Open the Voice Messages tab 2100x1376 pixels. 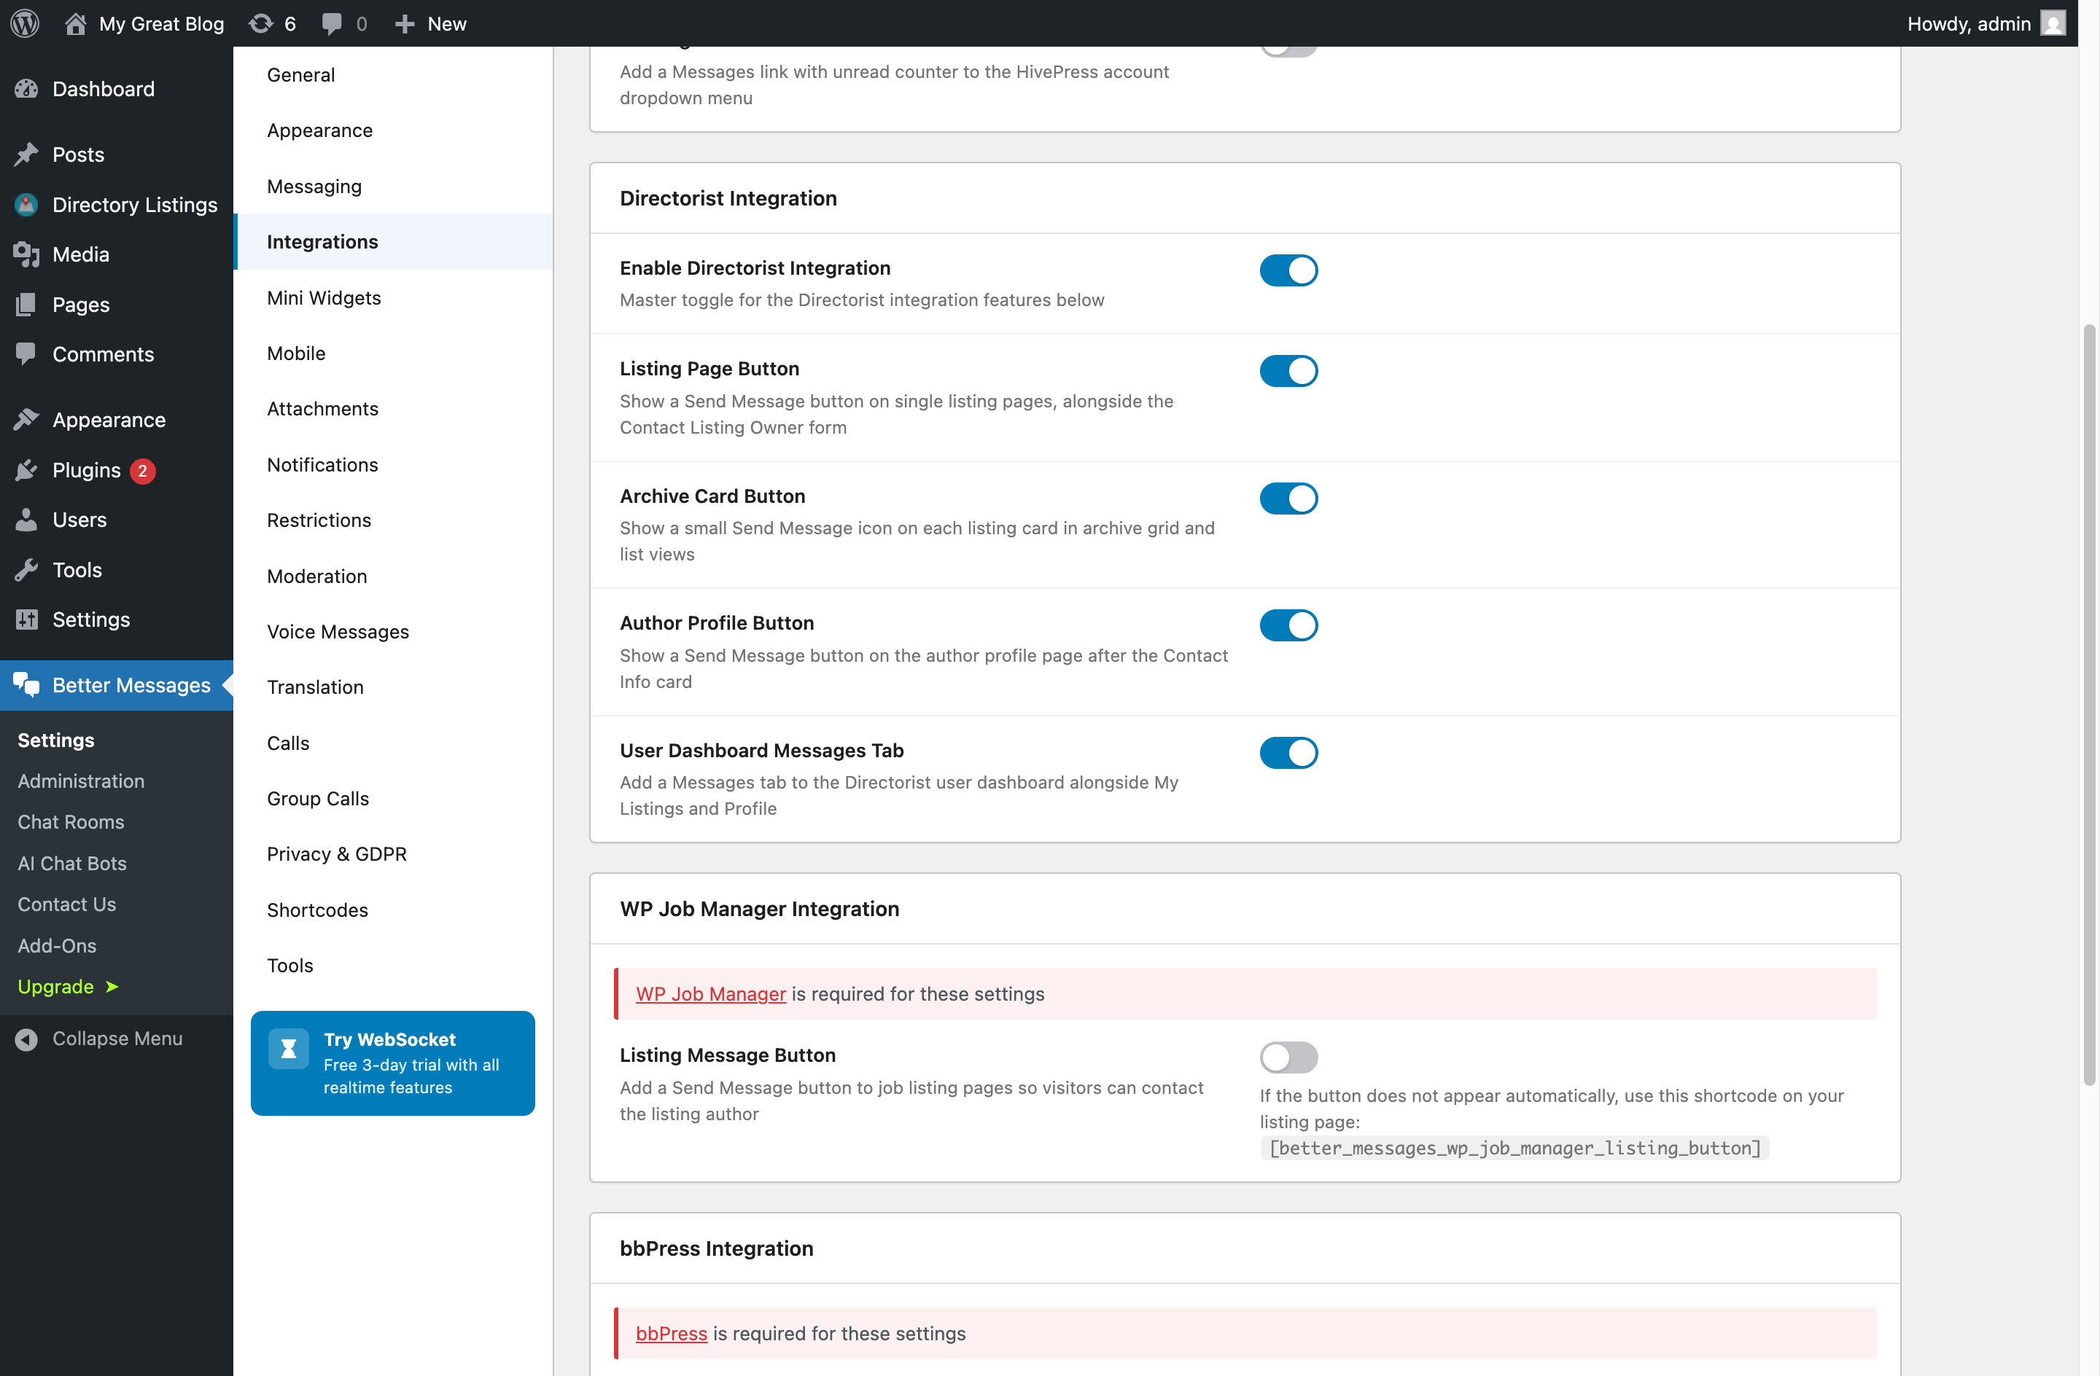tap(394, 632)
